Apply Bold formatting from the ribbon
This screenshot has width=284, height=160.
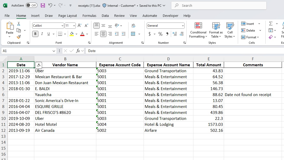click(35, 34)
